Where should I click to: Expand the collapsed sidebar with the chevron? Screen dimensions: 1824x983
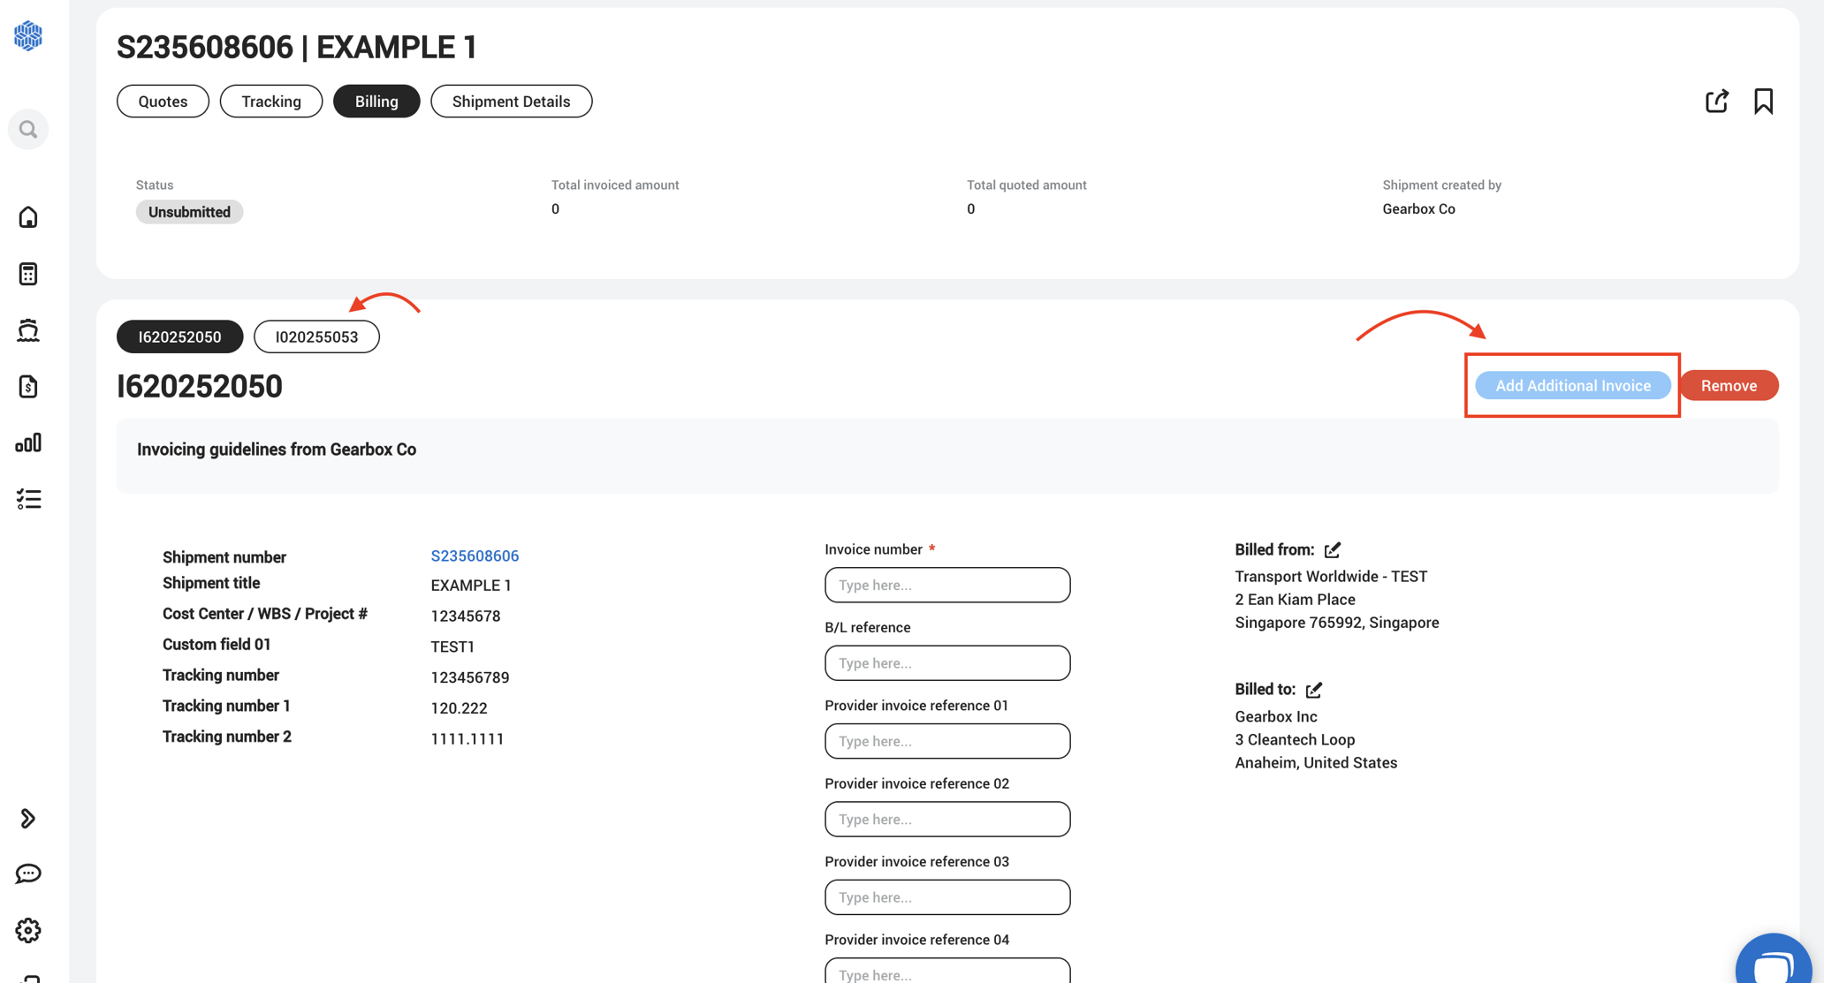[x=28, y=818]
